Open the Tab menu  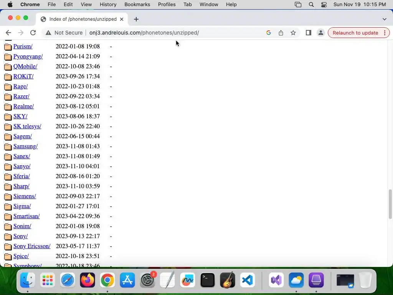[x=187, y=5]
